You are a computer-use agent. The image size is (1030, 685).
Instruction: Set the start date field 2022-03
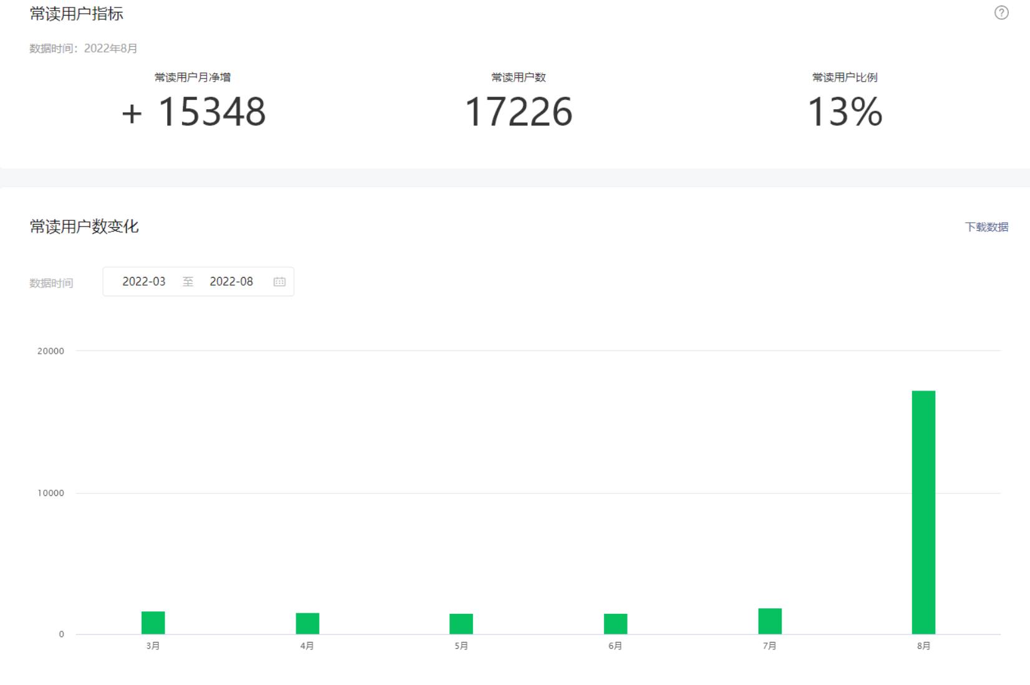click(x=144, y=281)
